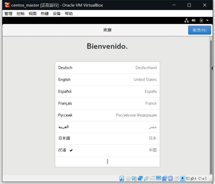Open the 帮助 menu
The image size is (215, 184).
coord(69,14)
